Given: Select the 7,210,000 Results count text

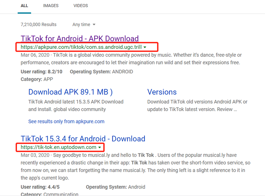Looking at the screenshot, I should 39,24.
